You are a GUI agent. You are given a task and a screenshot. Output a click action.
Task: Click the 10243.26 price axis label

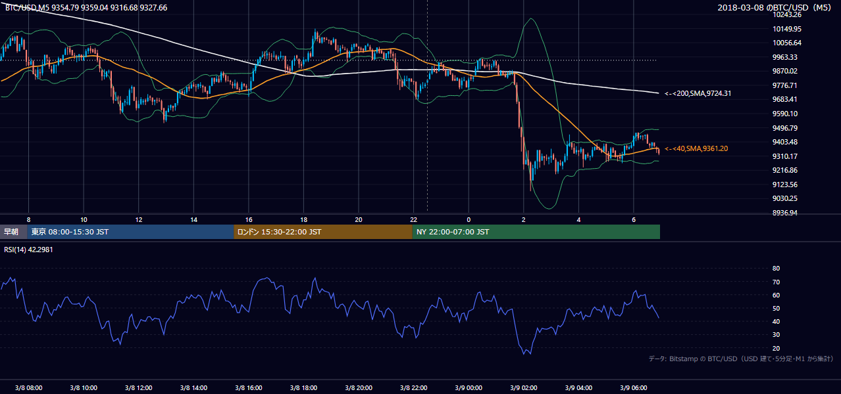pos(787,14)
